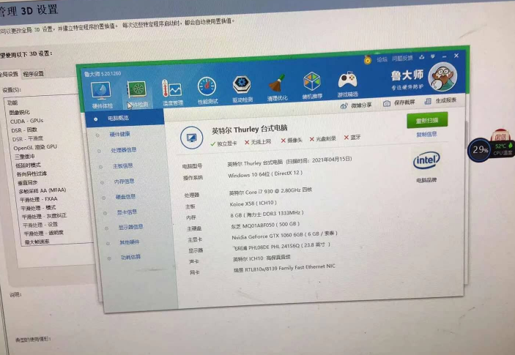Click the Lu Dashi mascot avatar
The image size is (515, 355).
pos(442,77)
